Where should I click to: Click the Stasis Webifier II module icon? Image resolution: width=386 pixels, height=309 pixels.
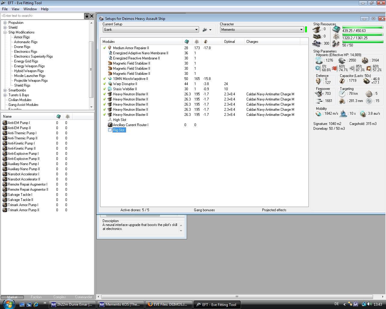[x=110, y=89]
